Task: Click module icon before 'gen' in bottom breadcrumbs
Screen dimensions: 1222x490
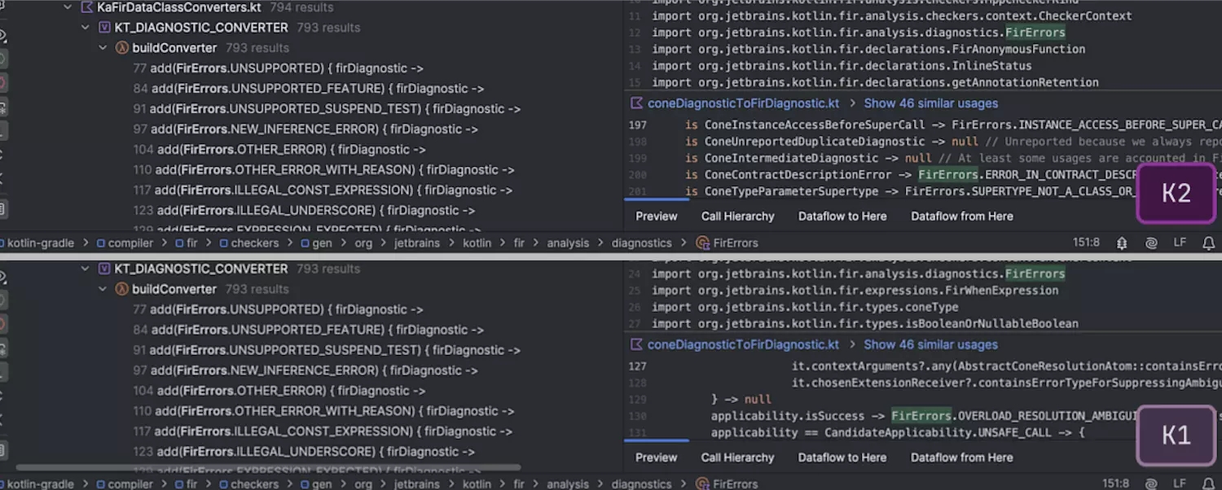Action: click(305, 484)
